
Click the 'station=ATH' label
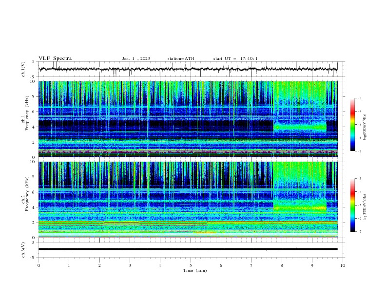[x=181, y=58]
